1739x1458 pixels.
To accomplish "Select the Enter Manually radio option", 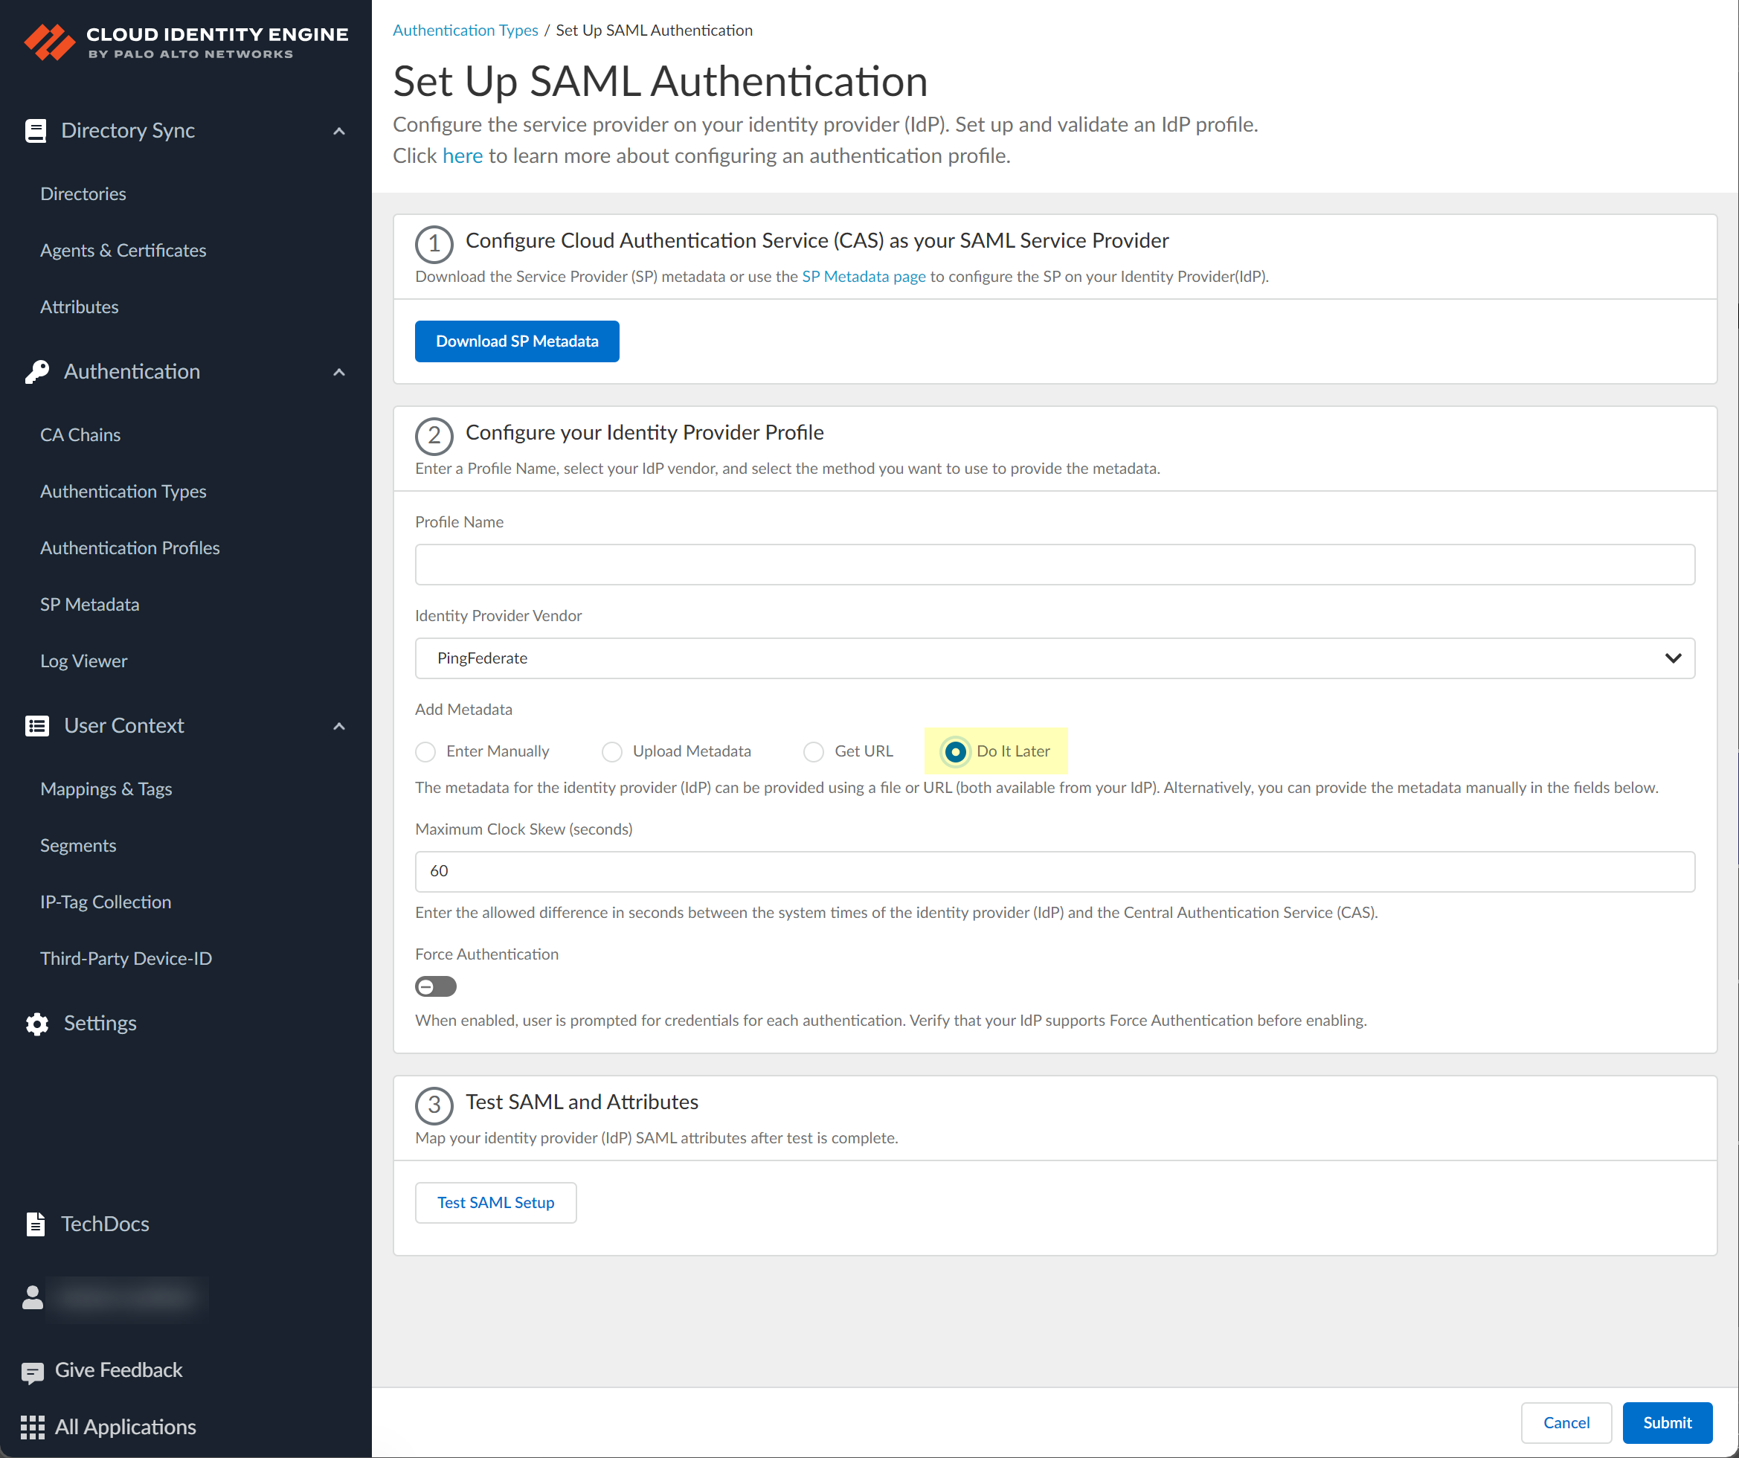I will pos(425,751).
